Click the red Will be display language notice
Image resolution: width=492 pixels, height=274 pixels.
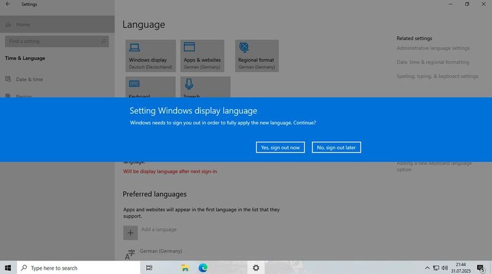[170, 171]
